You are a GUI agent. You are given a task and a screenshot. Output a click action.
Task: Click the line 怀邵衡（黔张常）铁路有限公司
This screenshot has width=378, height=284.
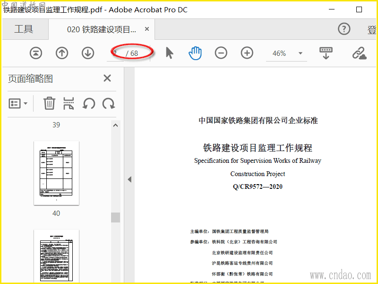(x=242, y=274)
